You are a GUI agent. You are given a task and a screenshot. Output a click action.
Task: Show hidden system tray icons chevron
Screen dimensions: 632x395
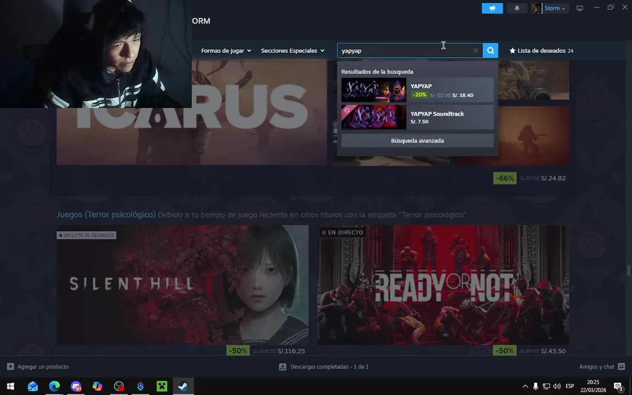coord(525,386)
